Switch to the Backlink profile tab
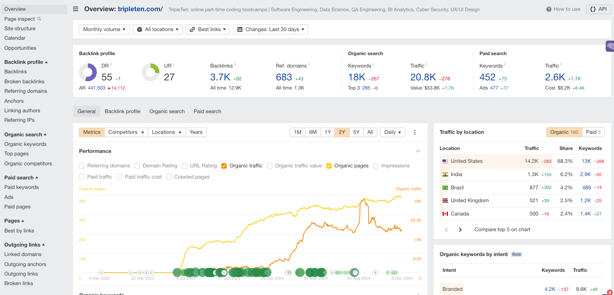Screen dimensions: 614x295 pyautogui.click(x=122, y=111)
